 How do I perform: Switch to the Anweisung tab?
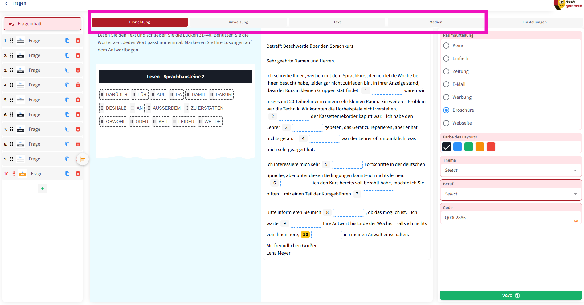click(x=238, y=22)
